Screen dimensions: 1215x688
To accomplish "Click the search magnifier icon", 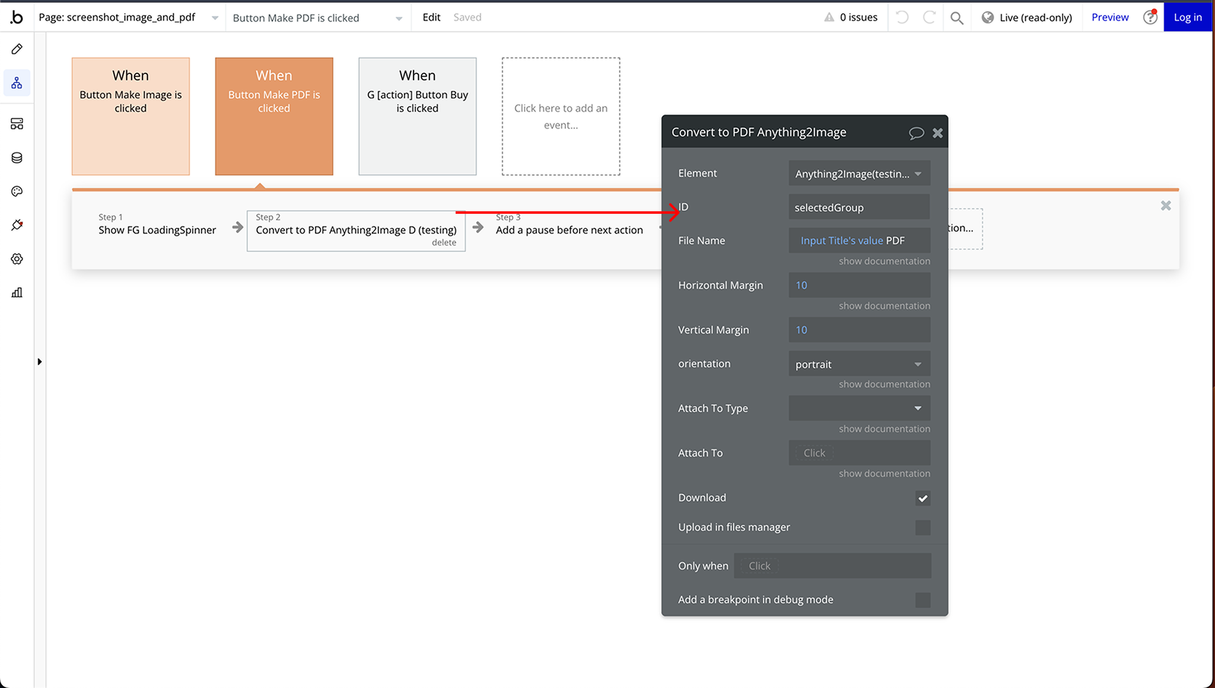I will coord(956,18).
